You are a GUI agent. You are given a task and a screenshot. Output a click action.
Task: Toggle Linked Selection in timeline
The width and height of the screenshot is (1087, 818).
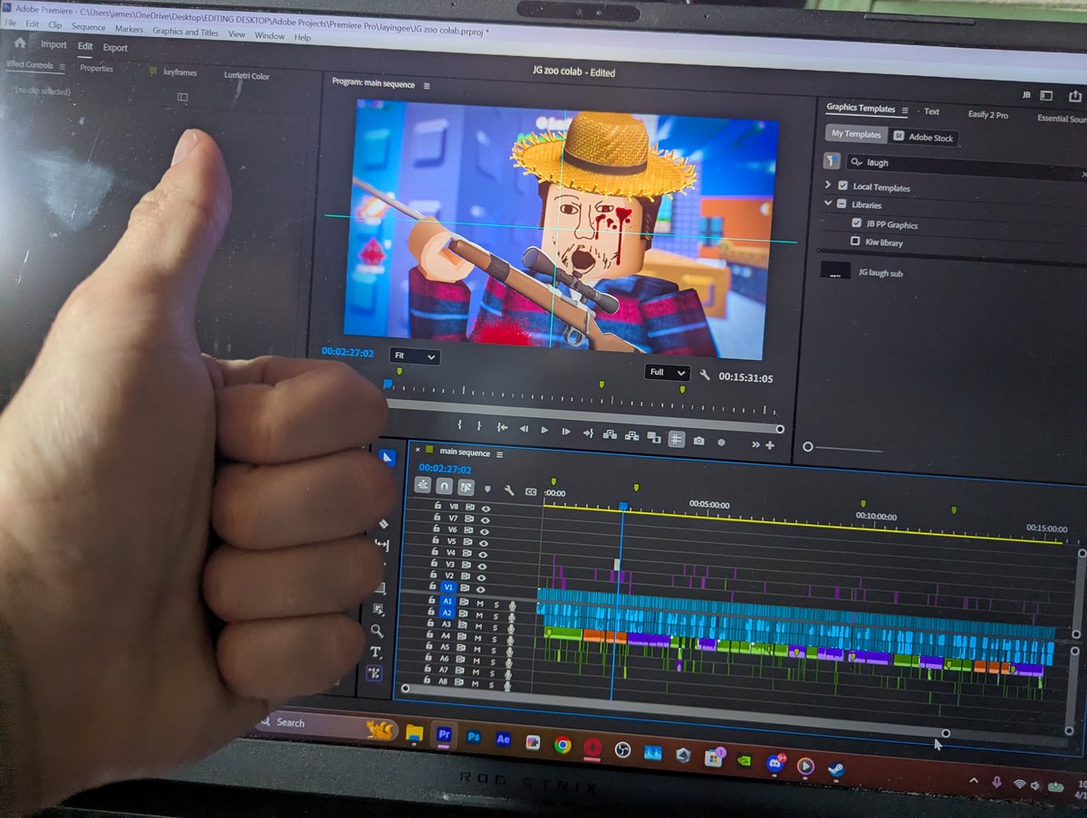pos(466,487)
